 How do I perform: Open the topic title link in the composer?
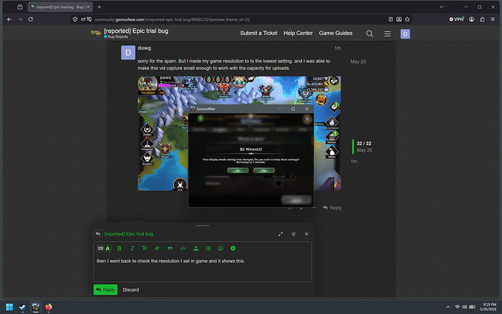pyautogui.click(x=129, y=234)
